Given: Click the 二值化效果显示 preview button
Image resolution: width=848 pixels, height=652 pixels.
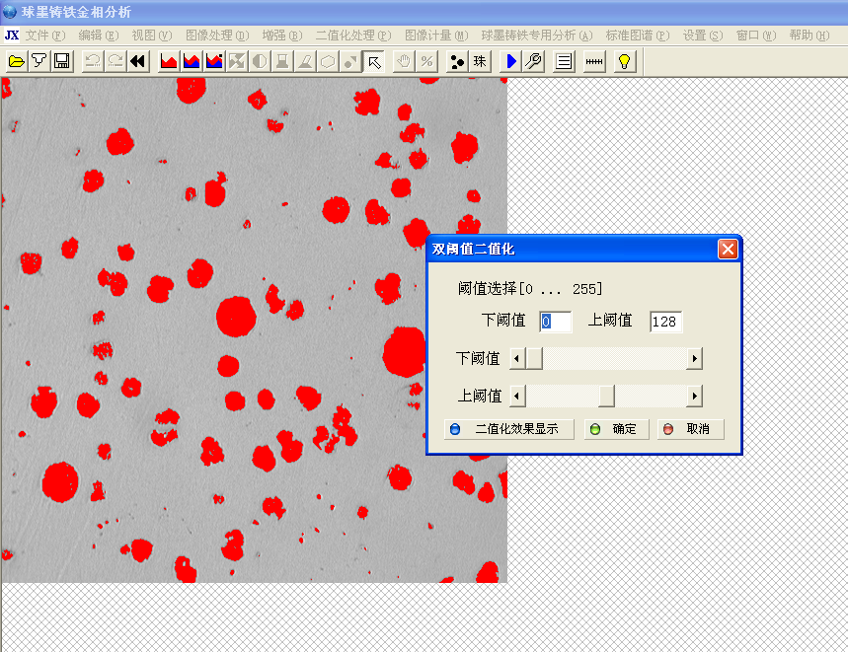Looking at the screenshot, I should 508,429.
